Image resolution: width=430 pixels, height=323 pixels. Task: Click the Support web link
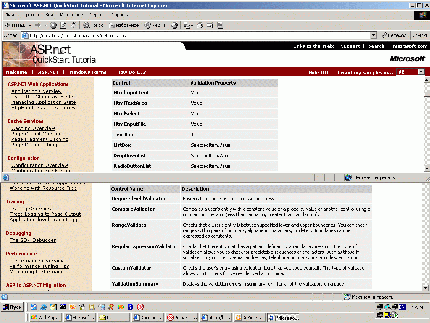click(x=350, y=46)
